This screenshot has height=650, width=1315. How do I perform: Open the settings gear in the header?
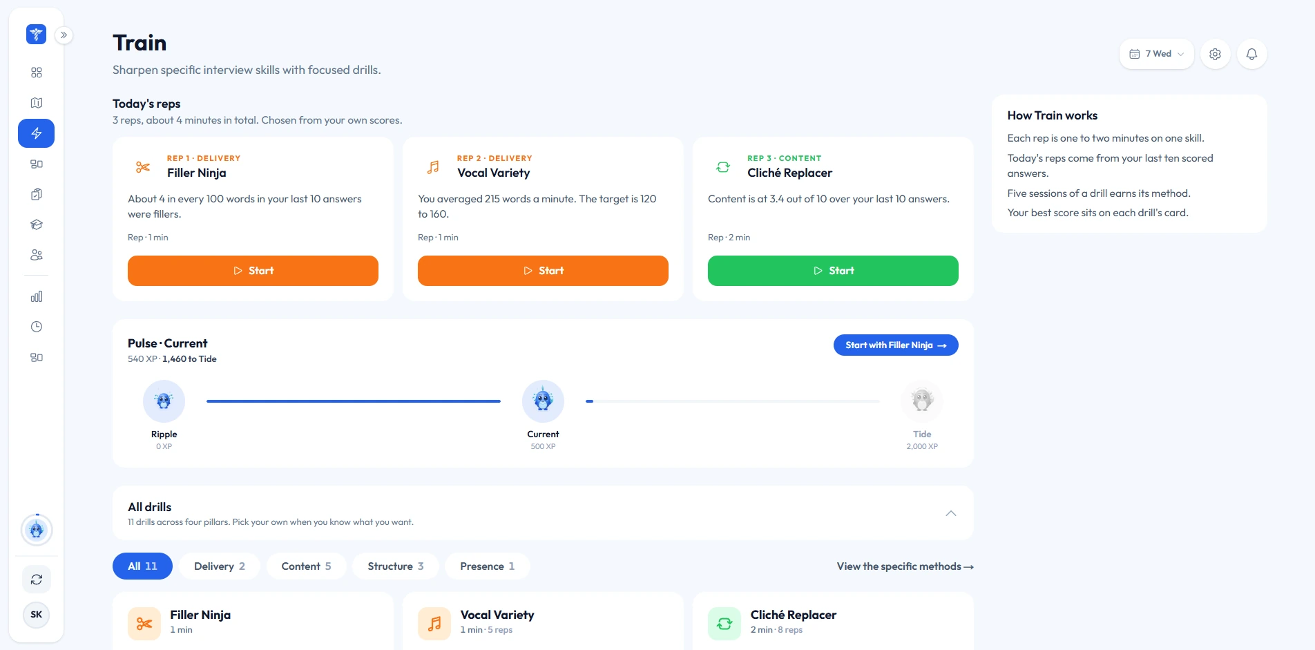point(1216,54)
